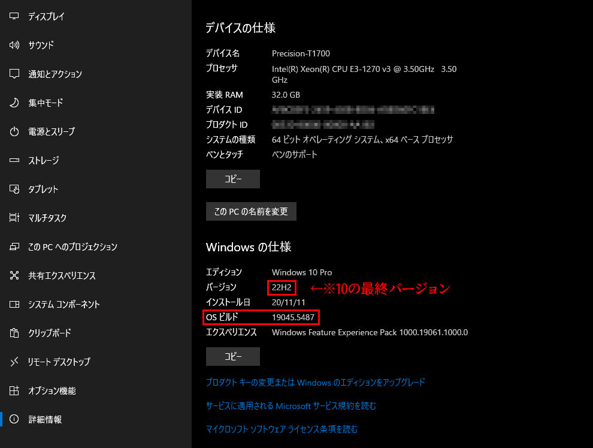Click the 電源とスリープ power icon
Image resolution: width=593 pixels, height=448 pixels.
point(15,132)
